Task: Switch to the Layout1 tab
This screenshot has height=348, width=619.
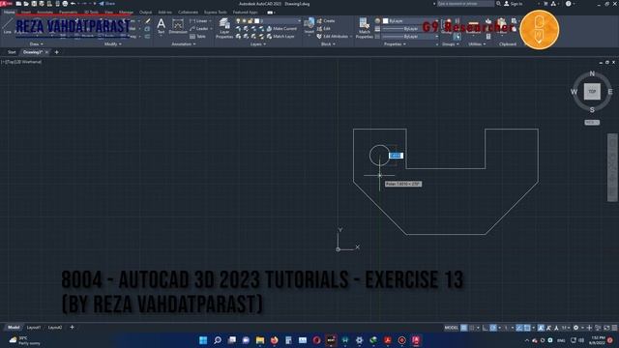Action: (x=34, y=327)
